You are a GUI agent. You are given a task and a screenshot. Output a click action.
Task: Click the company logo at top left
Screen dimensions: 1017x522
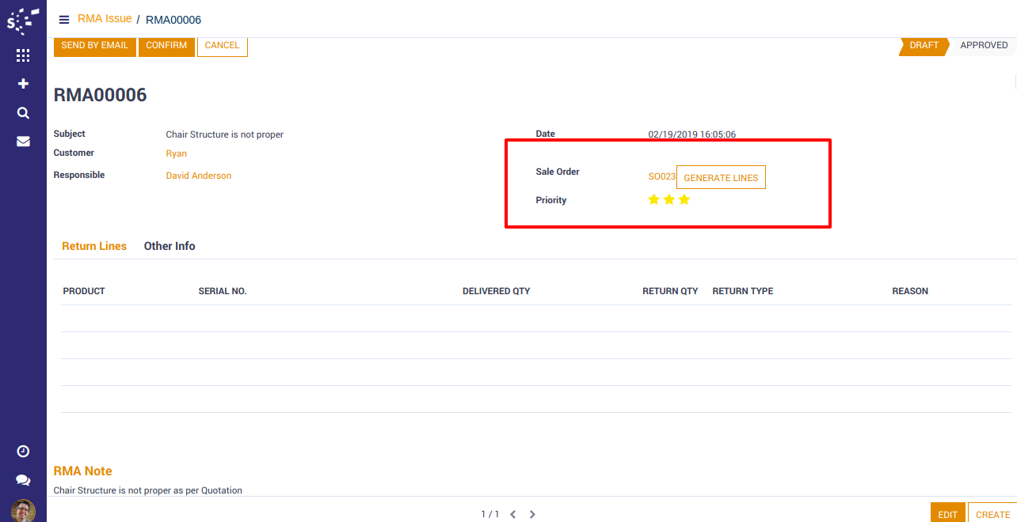click(x=23, y=21)
